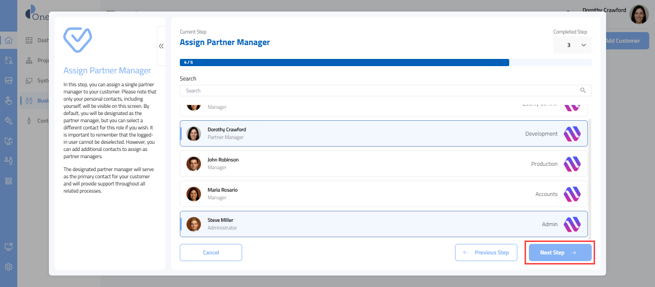Screen dimensions: 655x287
Task: Select Maria Rosario as partner manager
Action: click(x=336, y=194)
